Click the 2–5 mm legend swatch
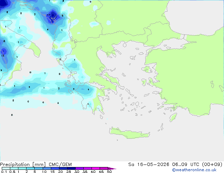The width and height of the screenshot is (224, 173). 30,168
